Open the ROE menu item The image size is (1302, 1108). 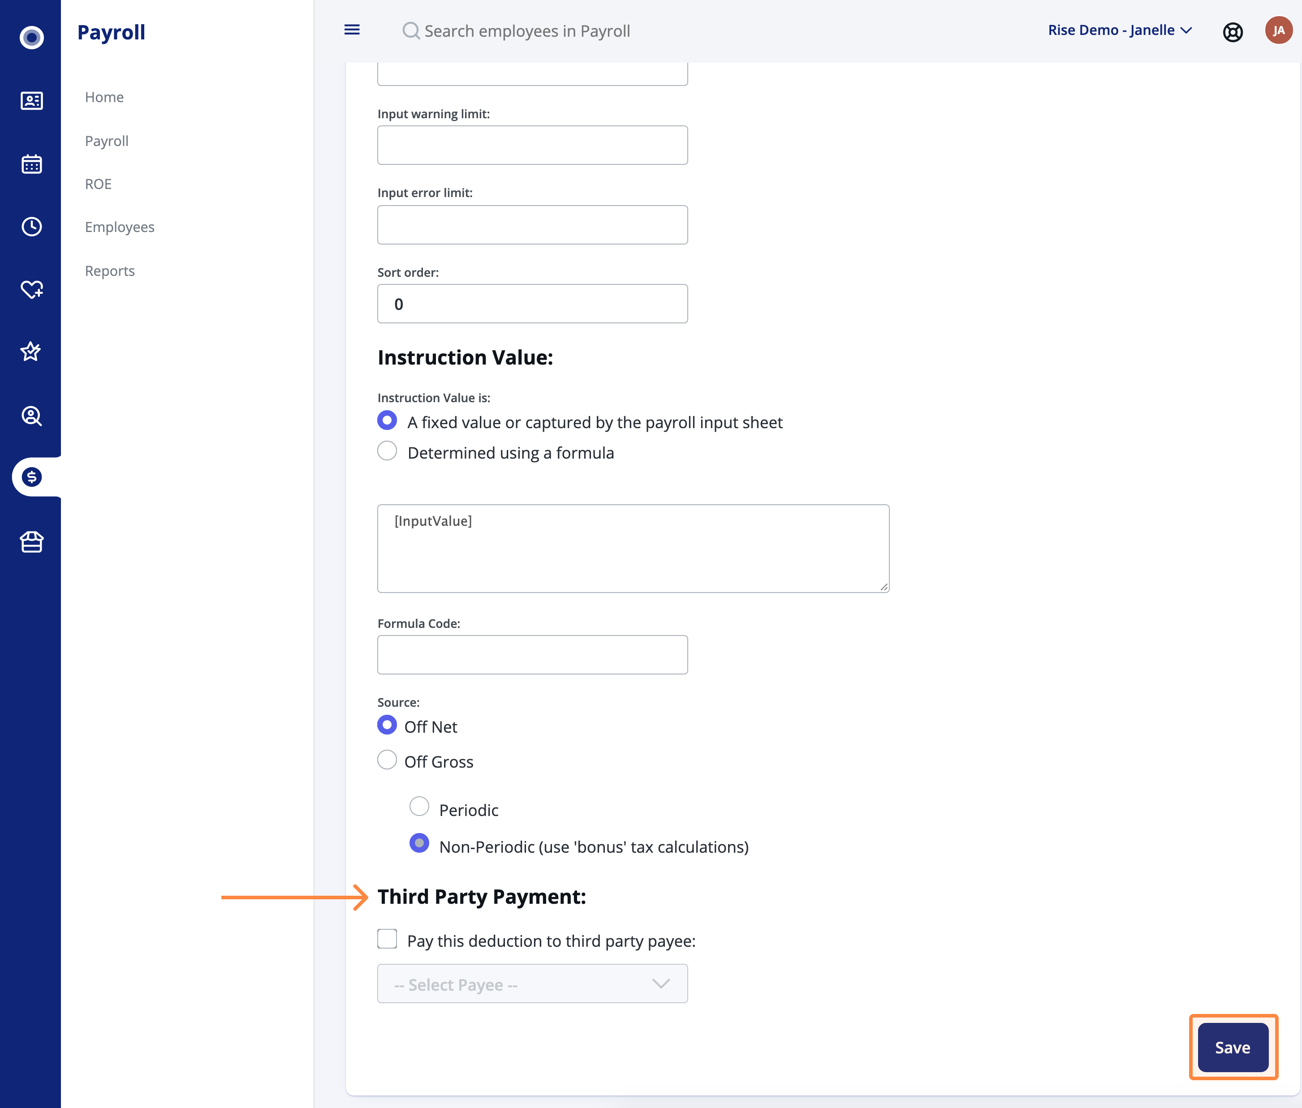pos(98,184)
